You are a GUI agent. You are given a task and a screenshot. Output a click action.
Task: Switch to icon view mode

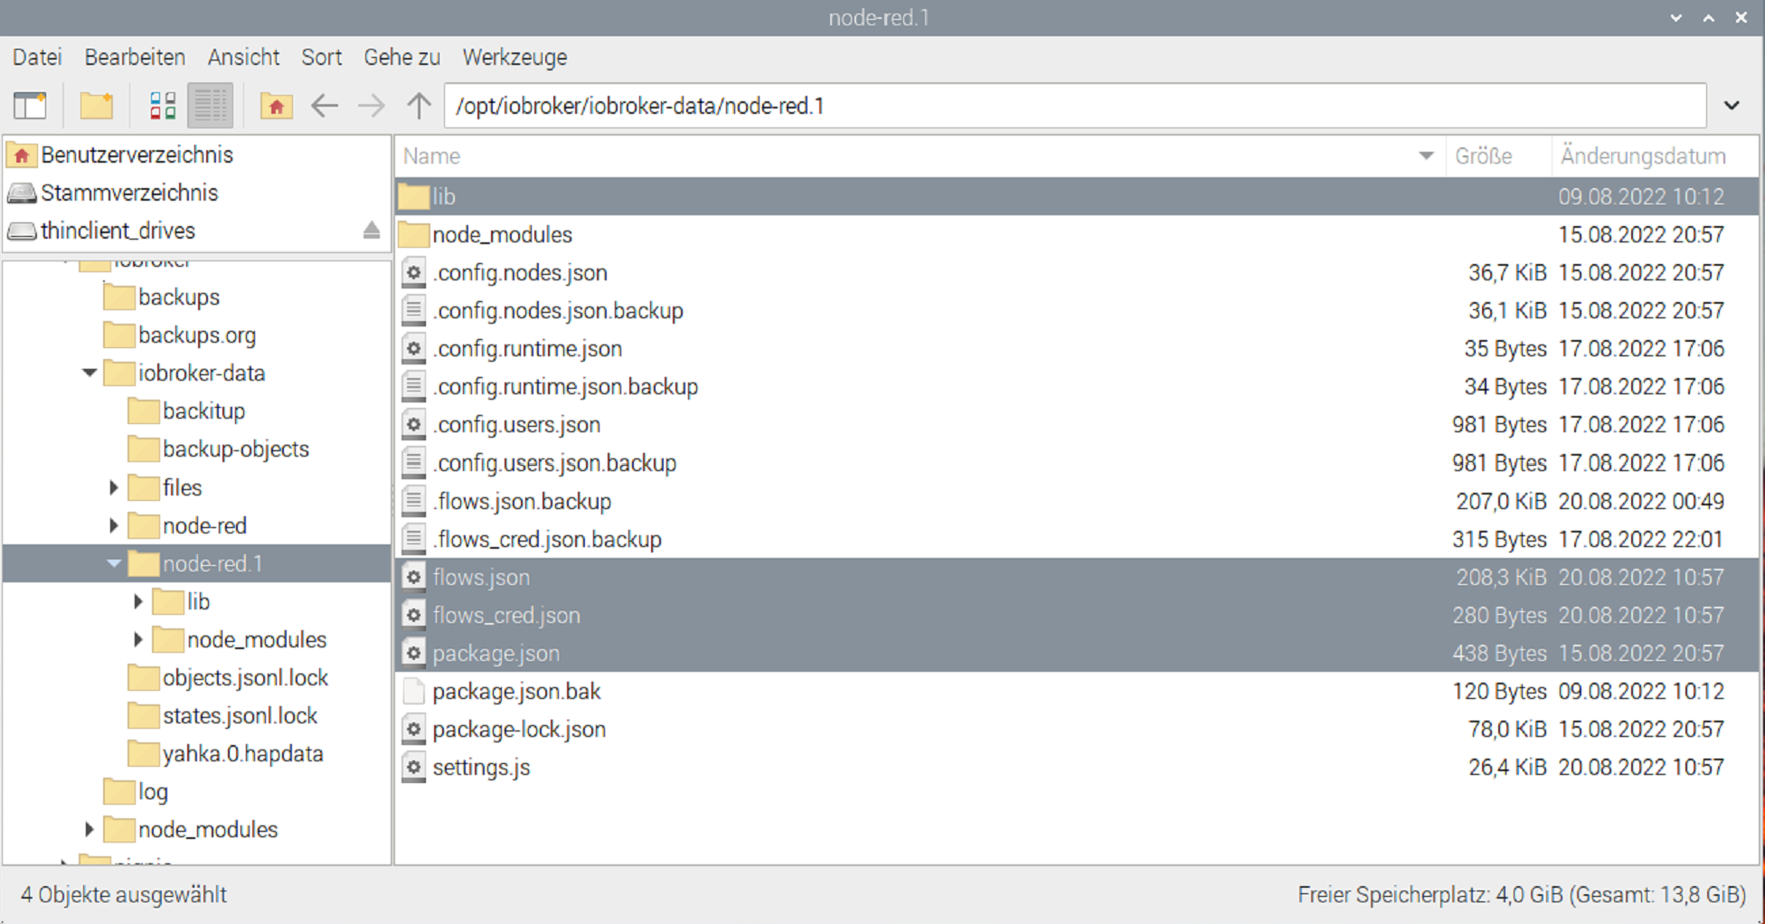[163, 106]
